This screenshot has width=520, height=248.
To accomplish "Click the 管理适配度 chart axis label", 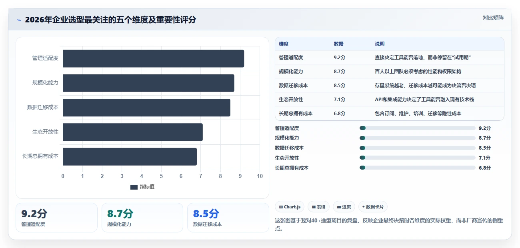I will pyautogui.click(x=45, y=58).
